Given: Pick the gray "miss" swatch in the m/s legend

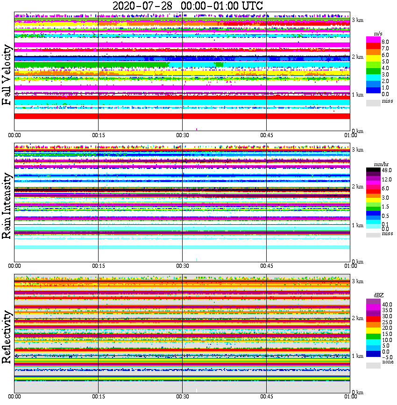Looking at the screenshot, I should [373, 103].
